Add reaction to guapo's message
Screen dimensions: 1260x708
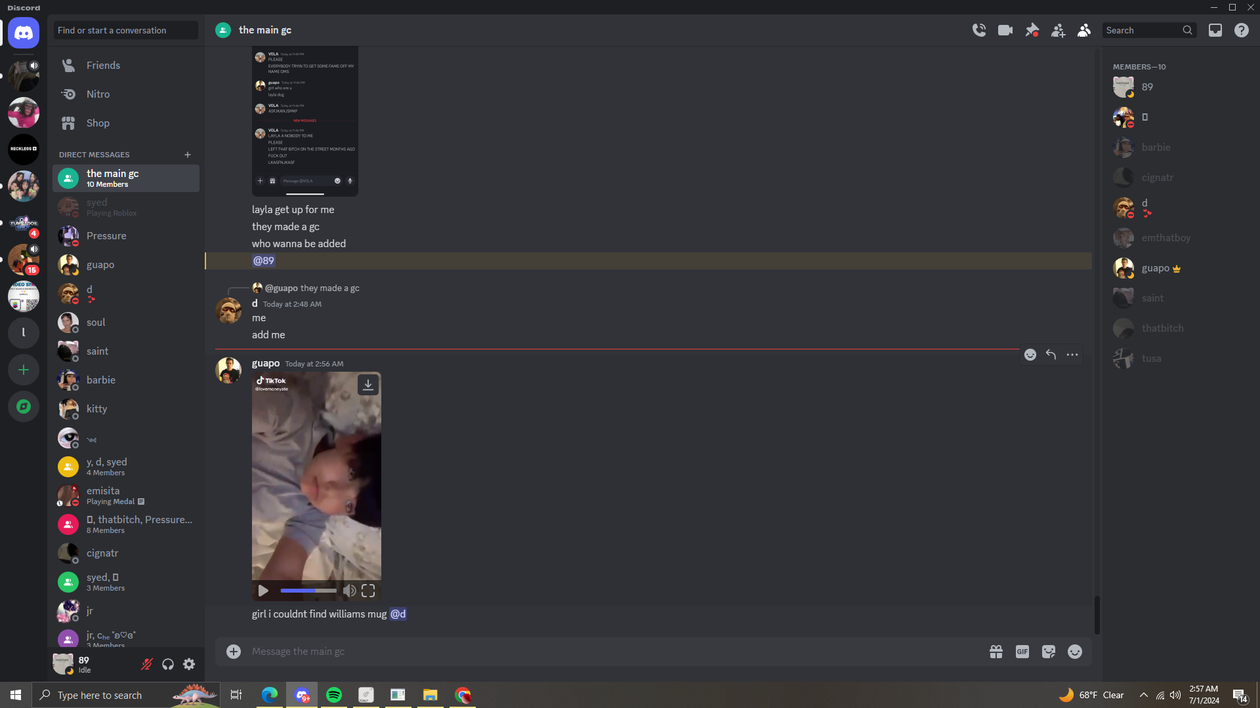coord(1030,355)
